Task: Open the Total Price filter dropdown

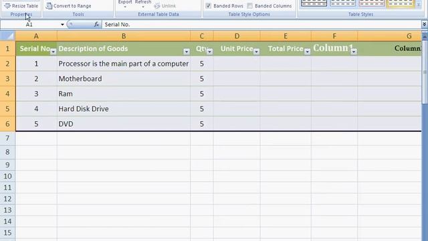Action: pos(308,52)
